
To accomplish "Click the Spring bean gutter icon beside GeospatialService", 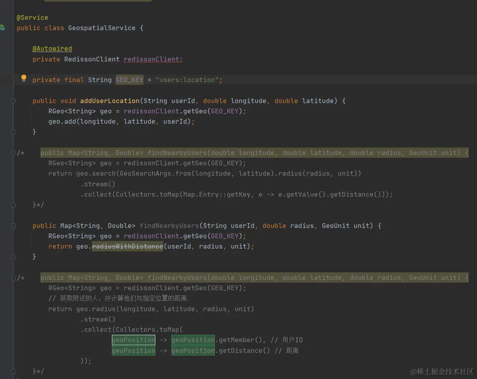I will coord(2,28).
